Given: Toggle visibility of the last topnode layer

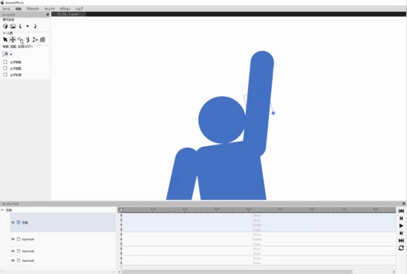Looking at the screenshot, I should (x=13, y=261).
